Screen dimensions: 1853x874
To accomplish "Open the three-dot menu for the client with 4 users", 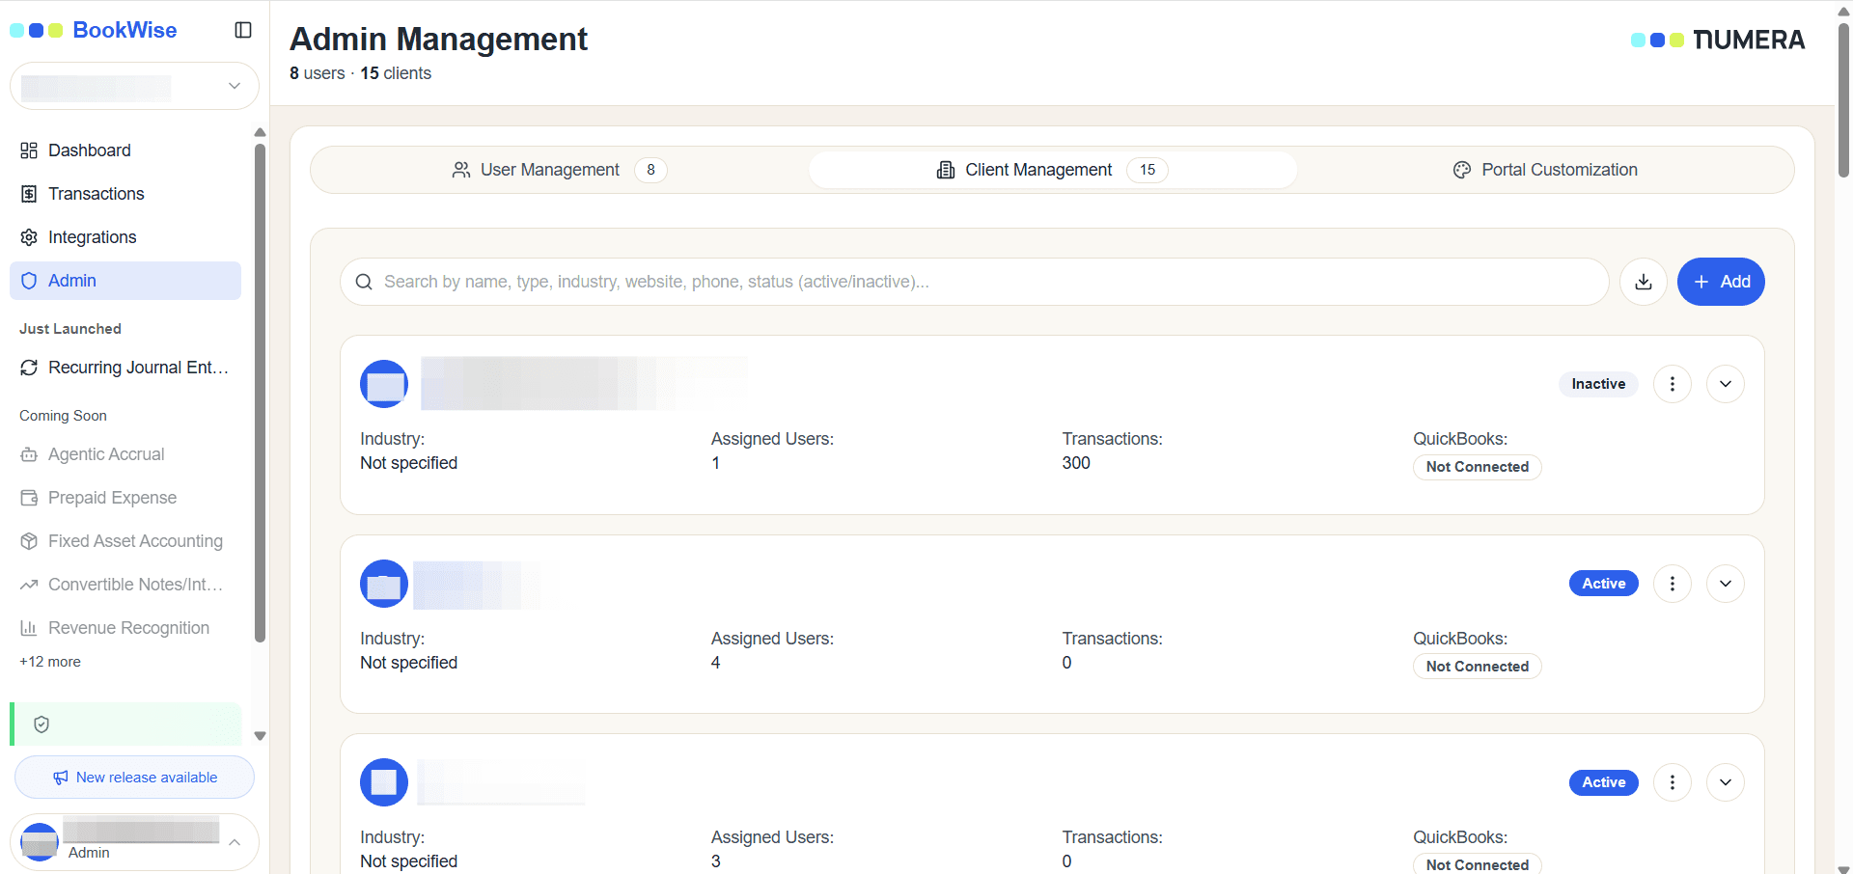I will tap(1673, 584).
